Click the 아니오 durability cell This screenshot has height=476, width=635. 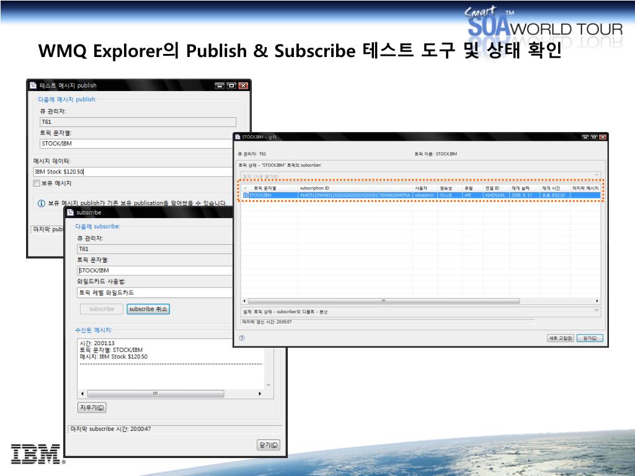point(446,195)
